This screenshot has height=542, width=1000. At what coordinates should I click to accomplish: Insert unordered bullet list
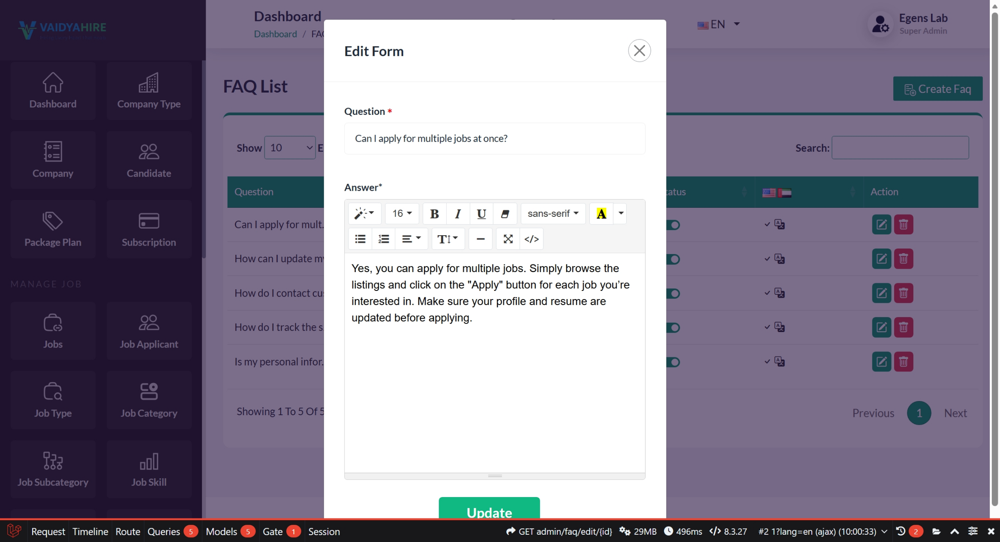click(x=360, y=239)
